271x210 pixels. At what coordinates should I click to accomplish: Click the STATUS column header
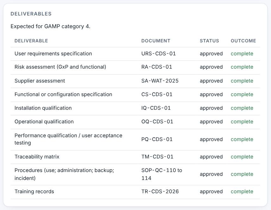click(x=210, y=41)
